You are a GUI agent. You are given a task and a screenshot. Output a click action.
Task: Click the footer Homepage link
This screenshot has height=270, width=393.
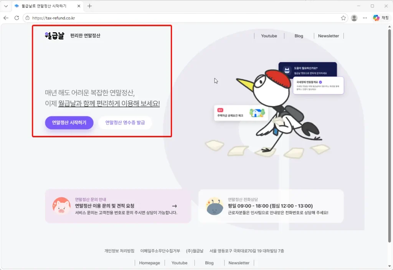tap(149, 263)
